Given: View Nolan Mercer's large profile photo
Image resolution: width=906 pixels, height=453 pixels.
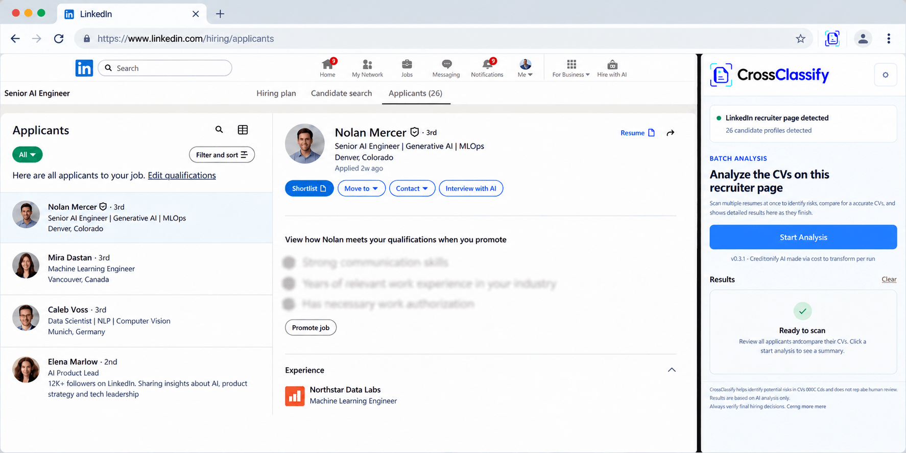Looking at the screenshot, I should [x=305, y=144].
